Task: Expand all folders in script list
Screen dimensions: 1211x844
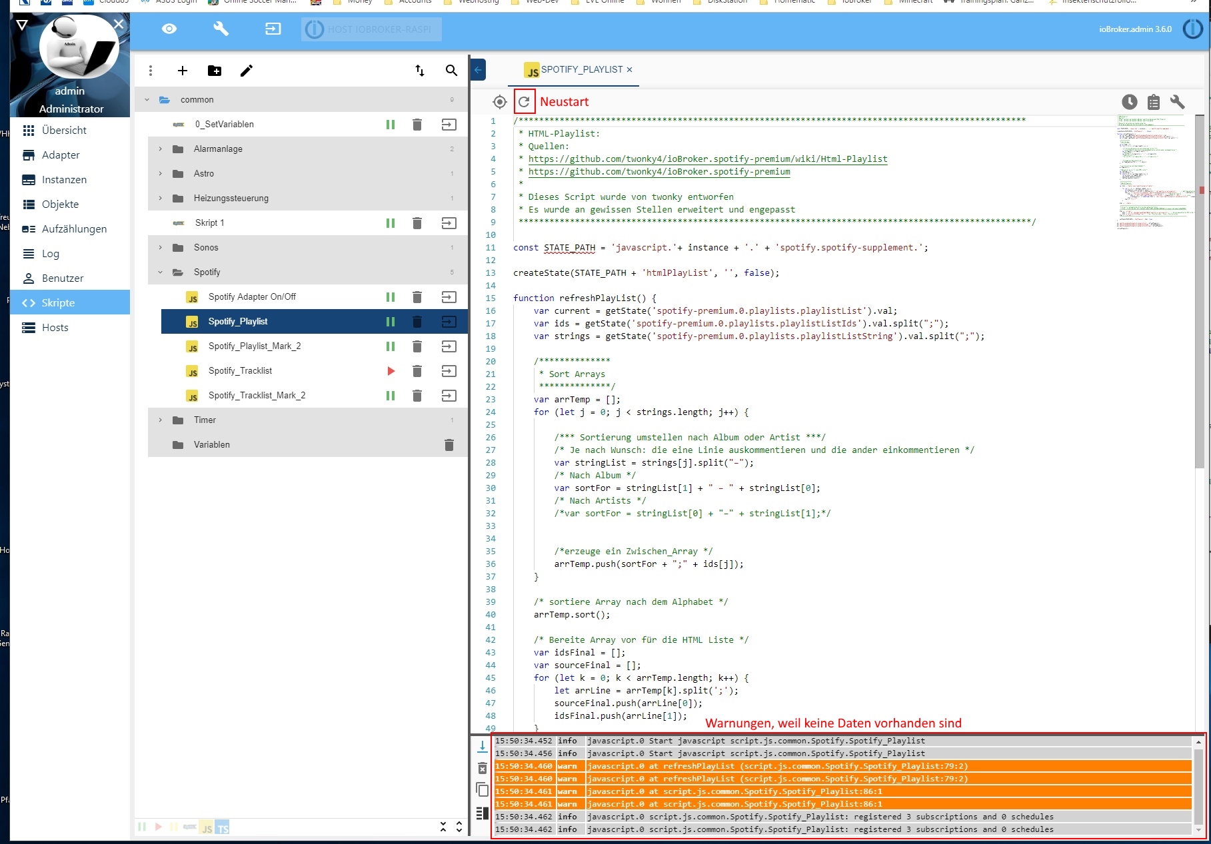Action: (459, 827)
